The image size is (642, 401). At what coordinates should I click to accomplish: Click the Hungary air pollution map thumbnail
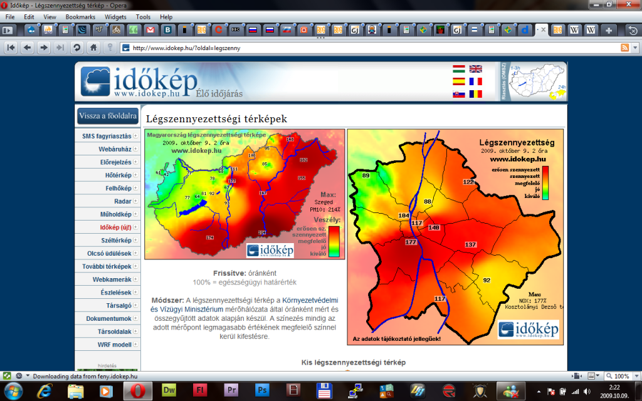point(245,194)
